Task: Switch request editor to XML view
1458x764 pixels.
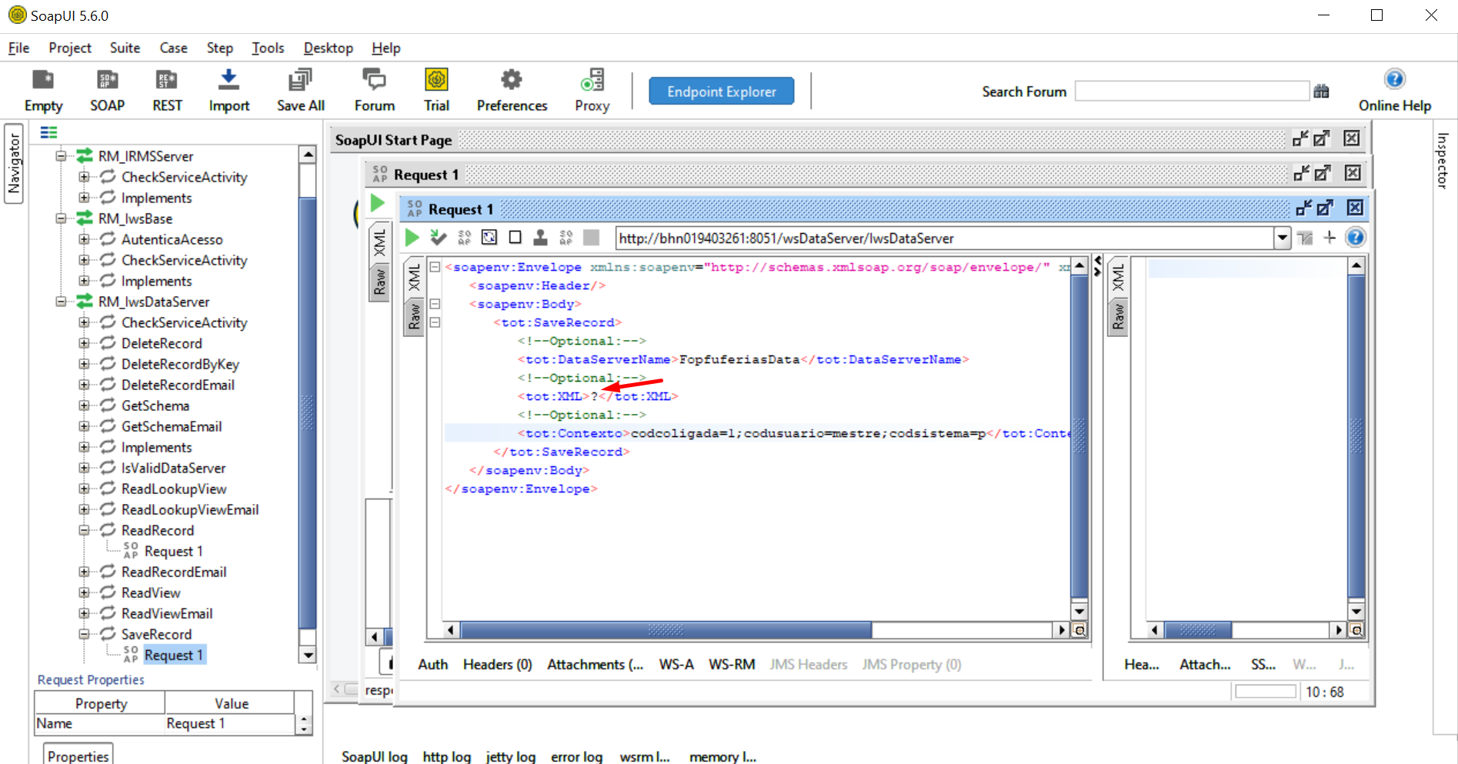Action: point(414,278)
